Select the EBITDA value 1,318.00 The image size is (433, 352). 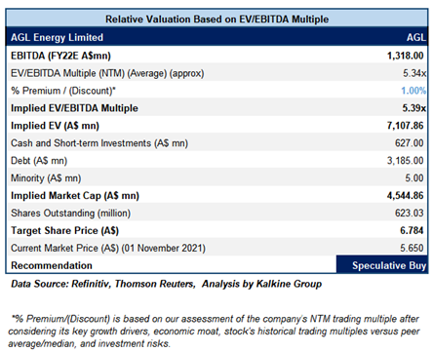(405, 56)
